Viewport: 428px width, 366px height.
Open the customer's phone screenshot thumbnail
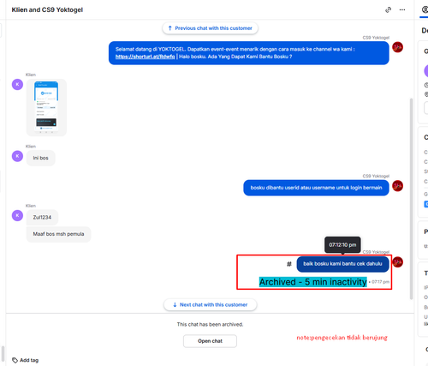click(46, 107)
